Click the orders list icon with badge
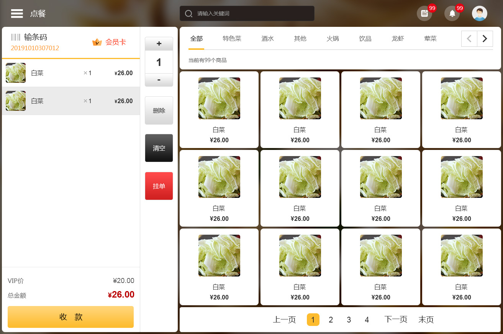The width and height of the screenshot is (503, 334). [424, 14]
